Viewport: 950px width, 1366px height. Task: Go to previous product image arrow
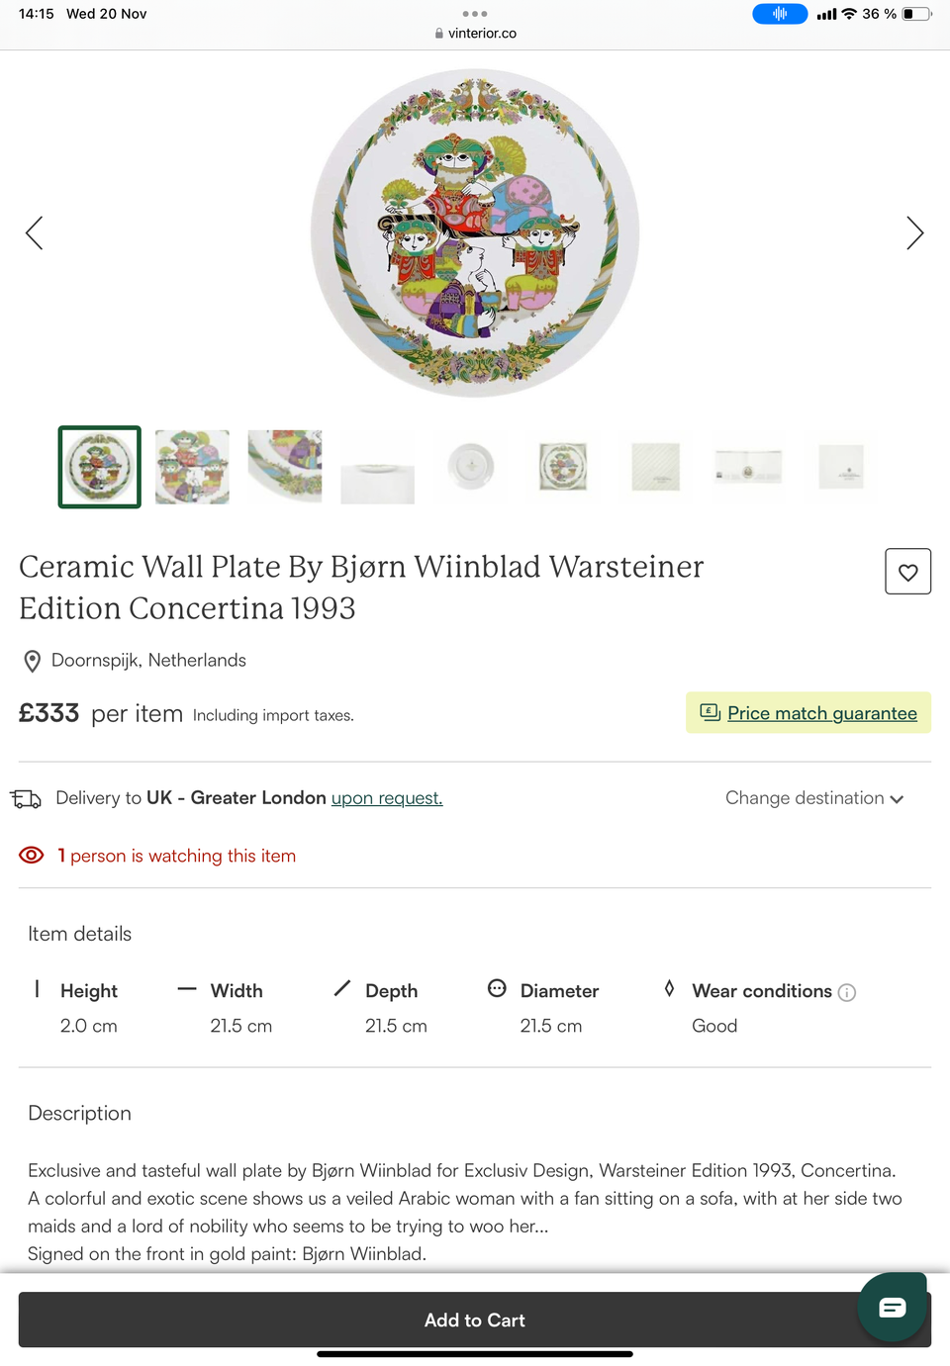click(x=35, y=233)
